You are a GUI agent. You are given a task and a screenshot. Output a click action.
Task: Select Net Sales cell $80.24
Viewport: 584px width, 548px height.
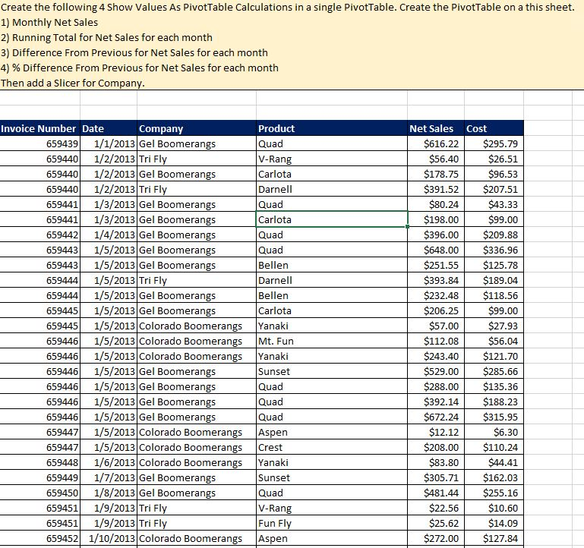pos(436,204)
